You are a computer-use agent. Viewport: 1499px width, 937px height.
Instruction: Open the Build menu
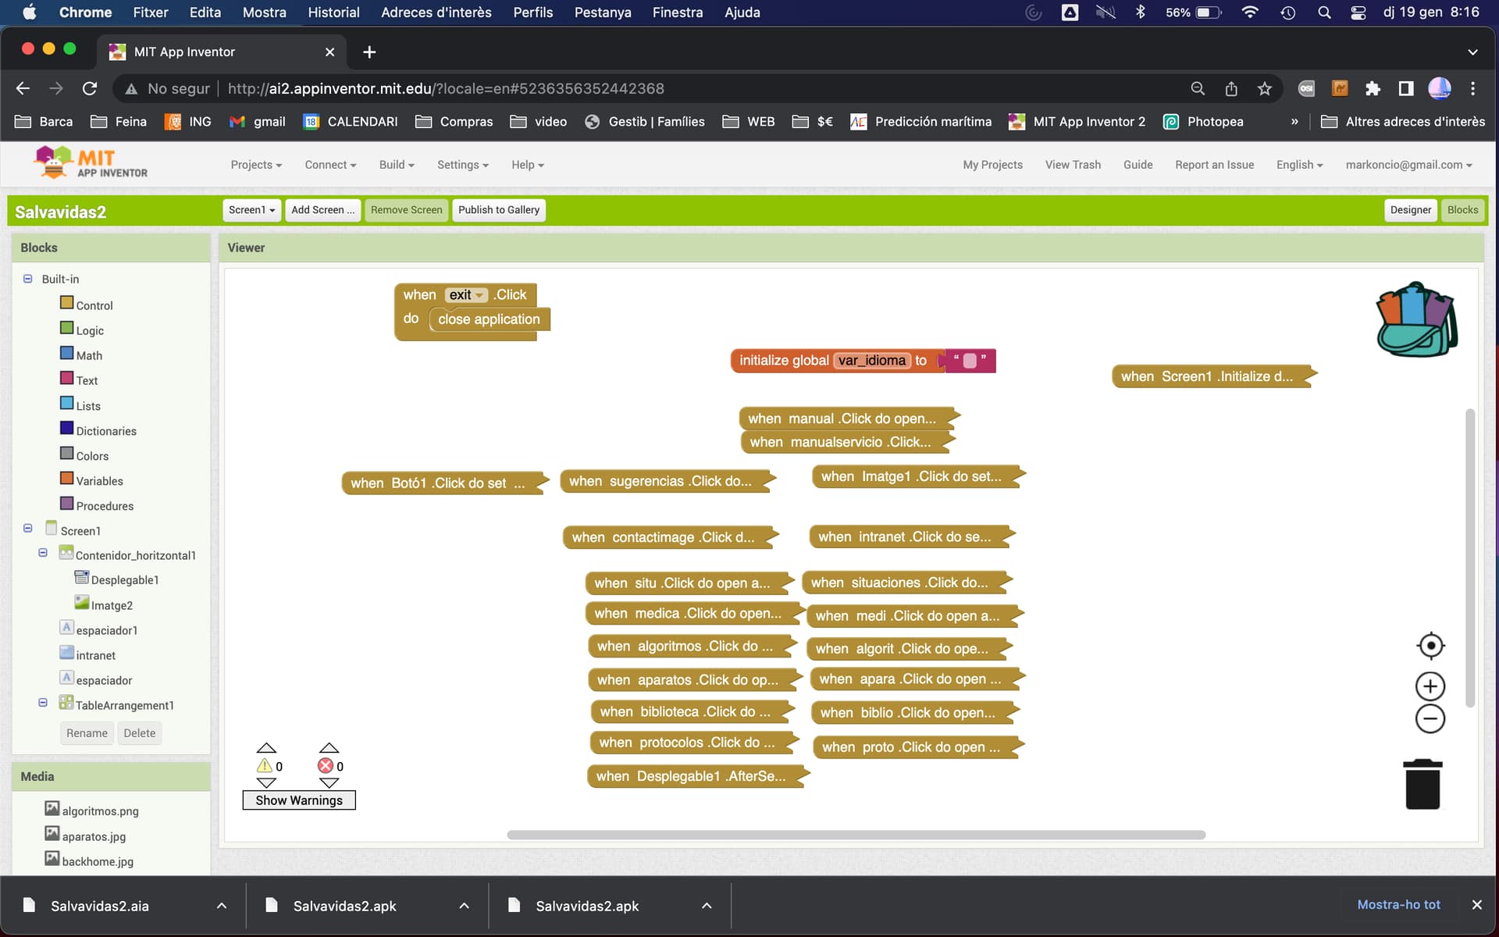(397, 165)
